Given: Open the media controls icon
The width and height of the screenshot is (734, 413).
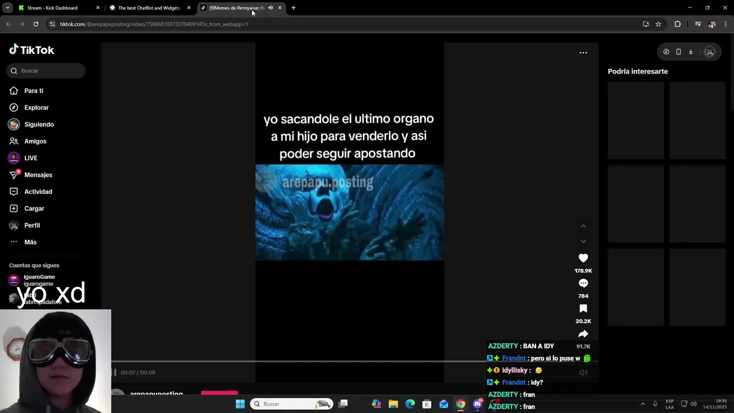Looking at the screenshot, I should pos(698,24).
